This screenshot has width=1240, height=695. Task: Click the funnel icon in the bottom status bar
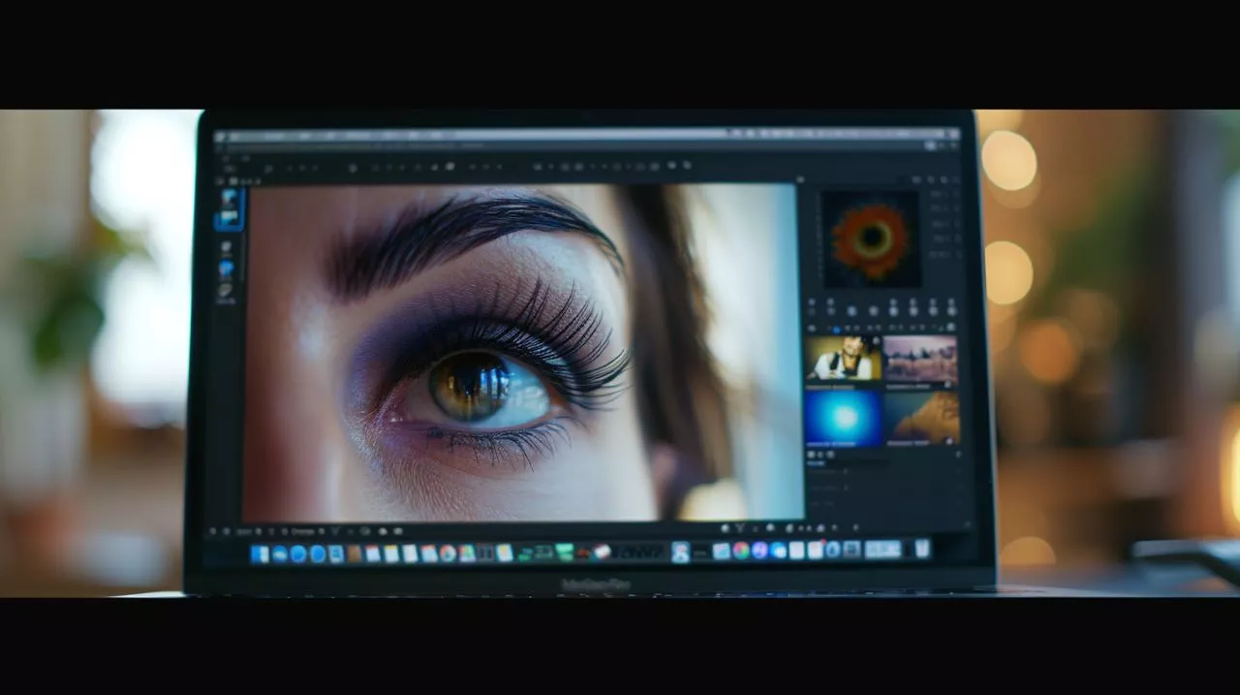pyautogui.click(x=740, y=528)
